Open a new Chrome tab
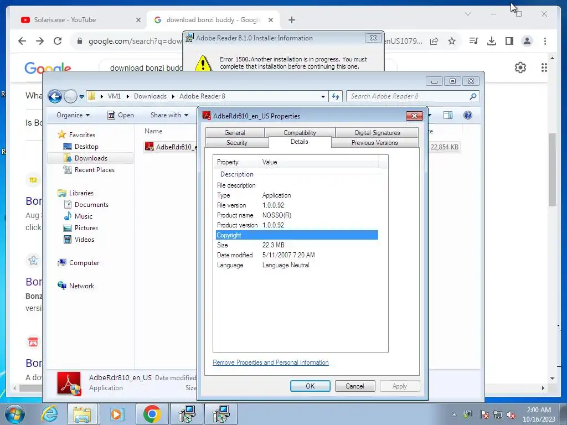The image size is (567, 425). click(292, 20)
